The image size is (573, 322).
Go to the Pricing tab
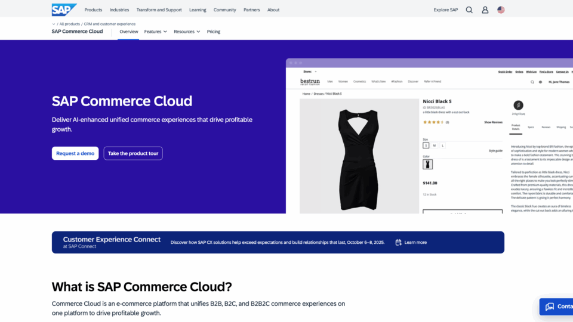(x=214, y=32)
